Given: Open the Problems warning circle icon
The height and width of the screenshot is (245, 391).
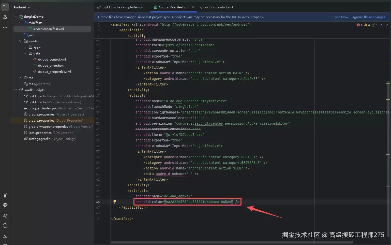Looking at the screenshot, I should coord(5,226).
